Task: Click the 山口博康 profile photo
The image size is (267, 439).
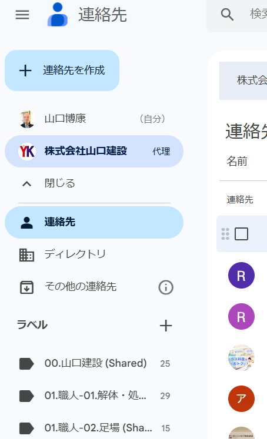Action: point(27,119)
